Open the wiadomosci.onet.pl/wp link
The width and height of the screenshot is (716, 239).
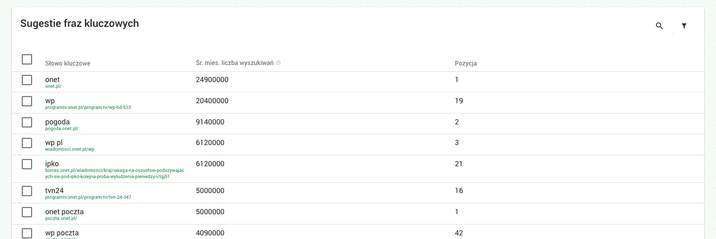[70, 149]
